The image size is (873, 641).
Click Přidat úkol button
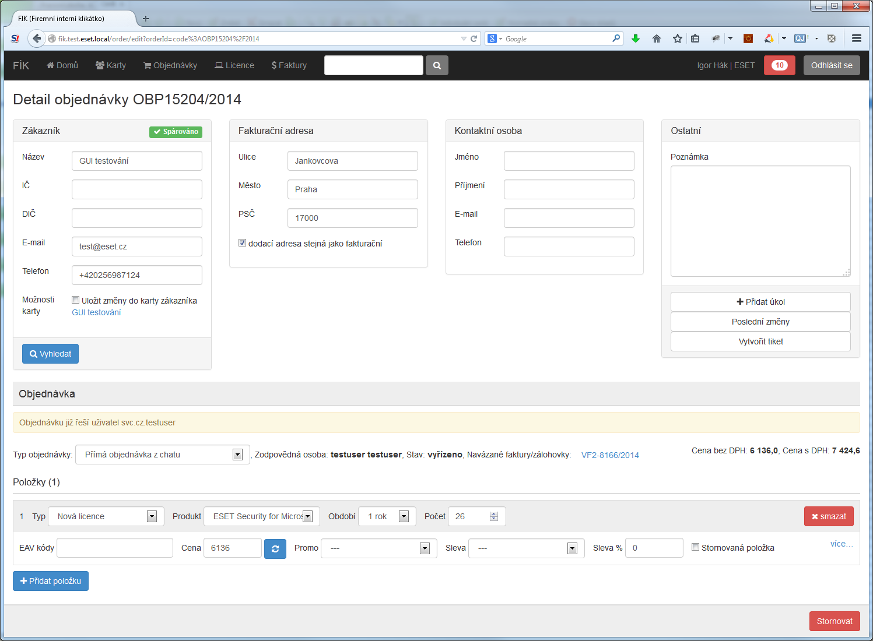(x=760, y=302)
